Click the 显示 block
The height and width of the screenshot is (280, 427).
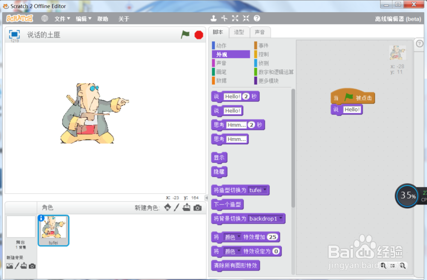pos(219,158)
